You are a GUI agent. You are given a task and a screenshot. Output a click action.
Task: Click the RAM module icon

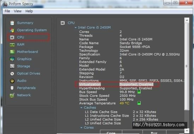point(12,45)
